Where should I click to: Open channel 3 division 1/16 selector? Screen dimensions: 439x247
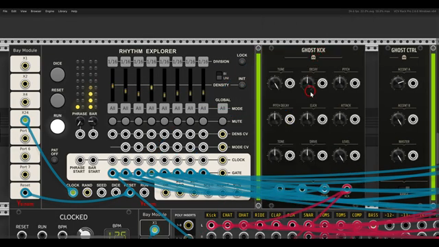coord(139,62)
